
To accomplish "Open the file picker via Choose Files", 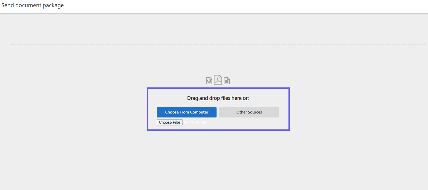I will (170, 122).
